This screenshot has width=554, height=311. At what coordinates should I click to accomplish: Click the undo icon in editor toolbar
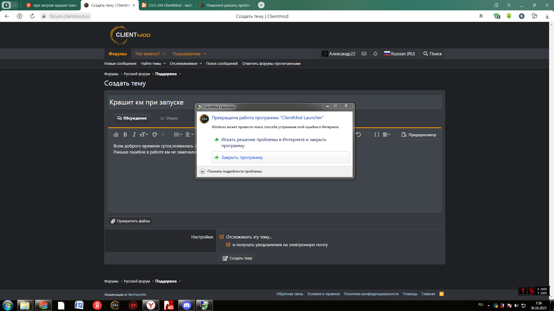[x=358, y=134]
